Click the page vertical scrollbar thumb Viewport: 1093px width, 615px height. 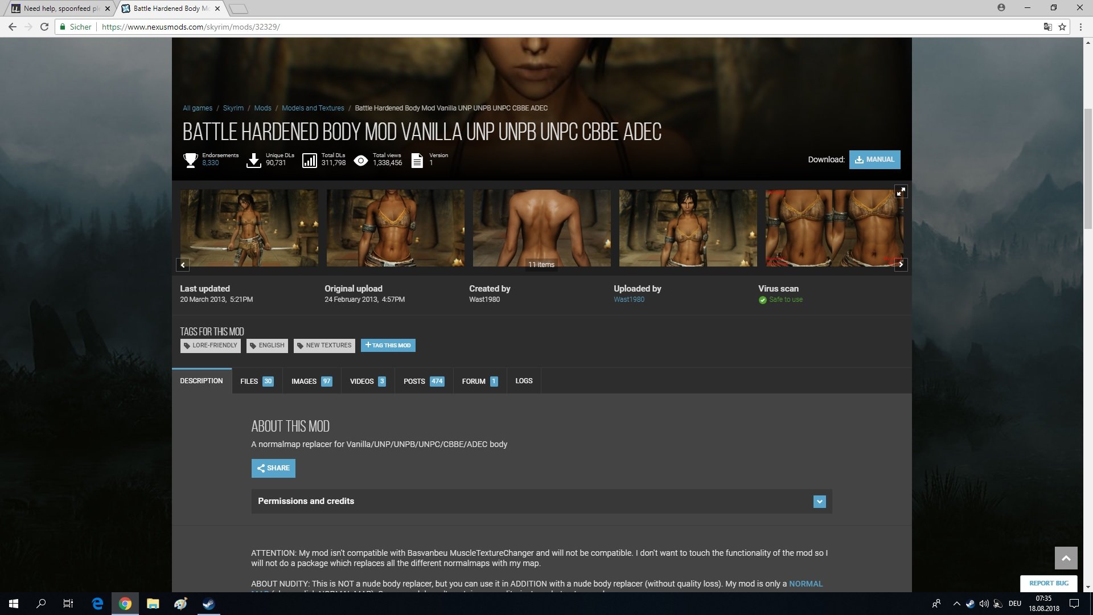[1088, 168]
